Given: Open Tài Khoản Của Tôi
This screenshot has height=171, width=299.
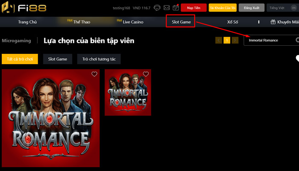Looking at the screenshot, I should [223, 8].
